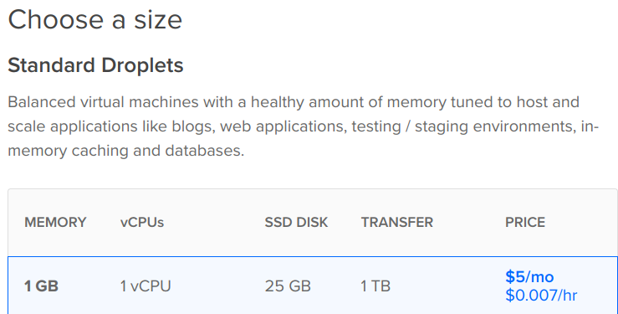Screen dimensions: 618x314
Task: Click the 1 TB transfer value
Action: 375,286
